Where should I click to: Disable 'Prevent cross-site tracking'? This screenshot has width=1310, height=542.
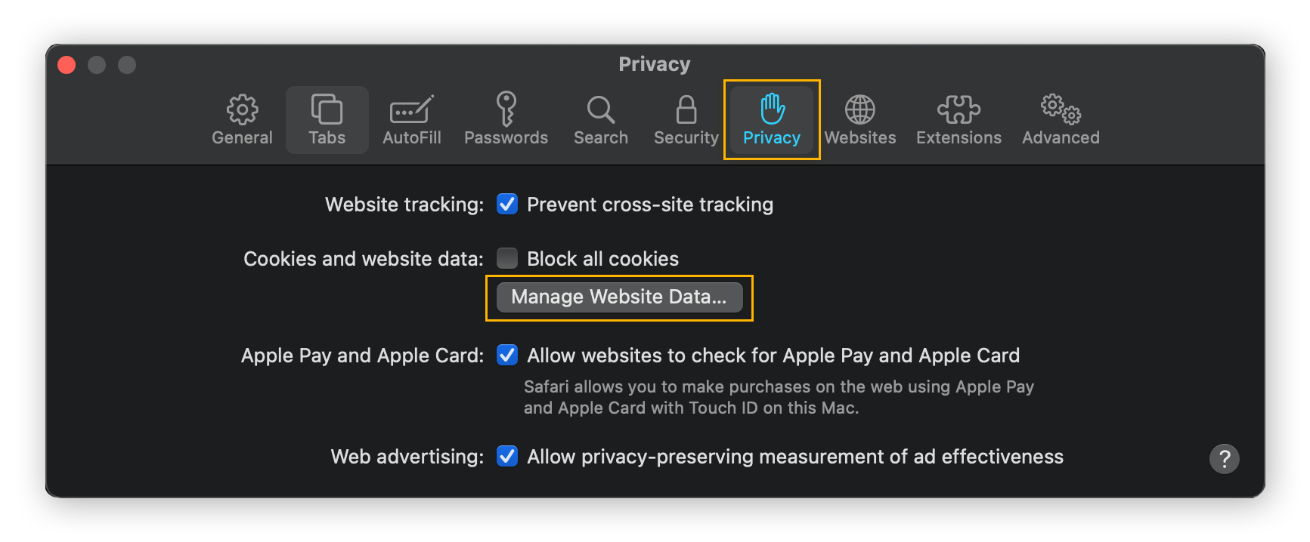[x=506, y=204]
